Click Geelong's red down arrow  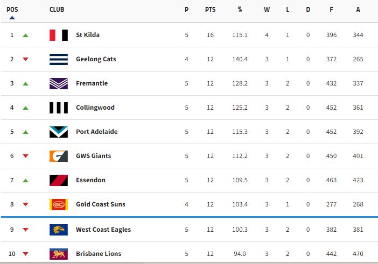pos(25,60)
